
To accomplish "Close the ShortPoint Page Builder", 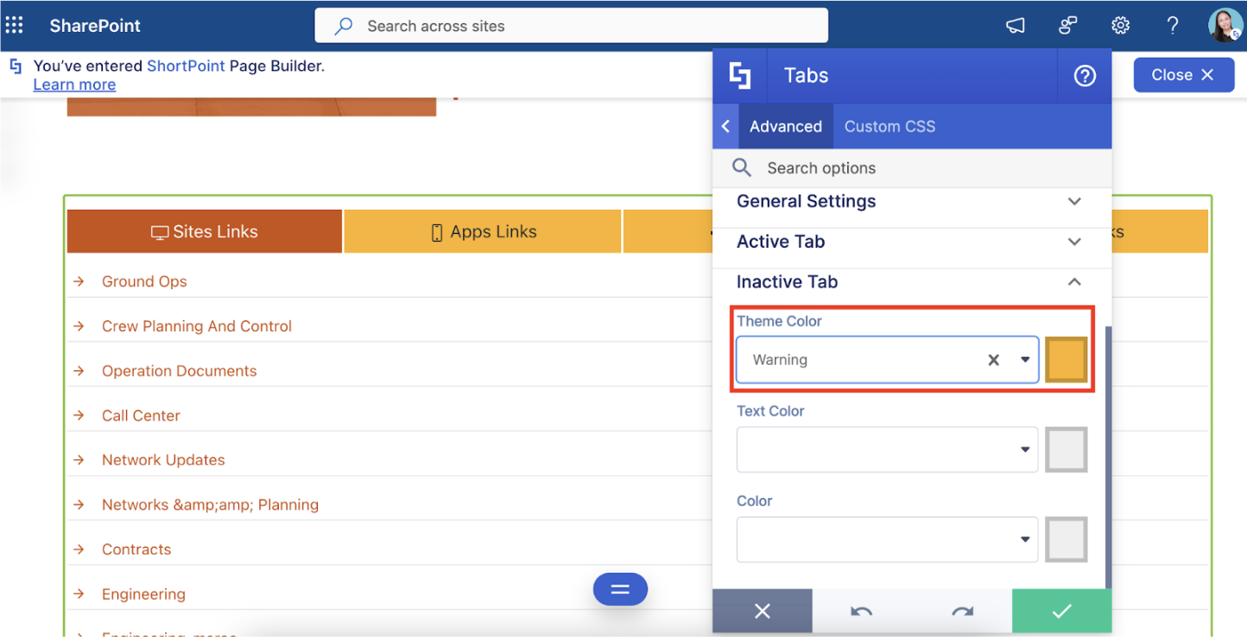I will pos(1182,75).
